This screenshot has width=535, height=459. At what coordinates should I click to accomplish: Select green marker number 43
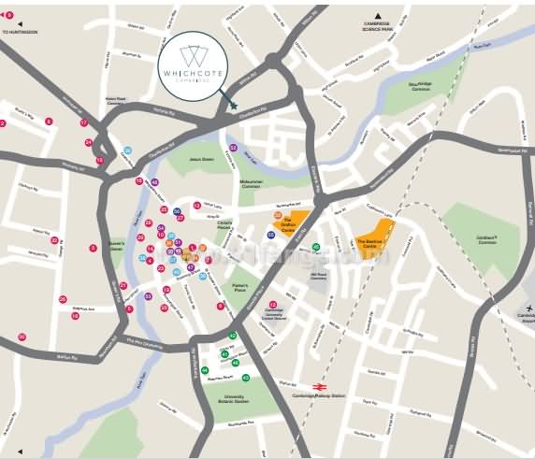point(246,378)
